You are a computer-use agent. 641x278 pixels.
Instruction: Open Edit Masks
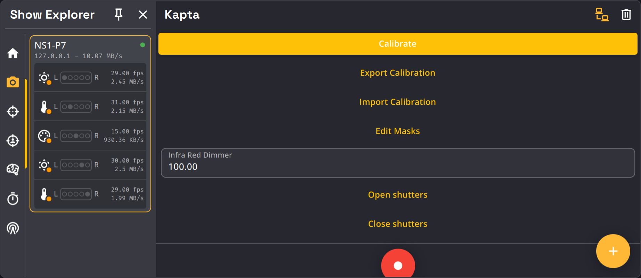point(397,131)
